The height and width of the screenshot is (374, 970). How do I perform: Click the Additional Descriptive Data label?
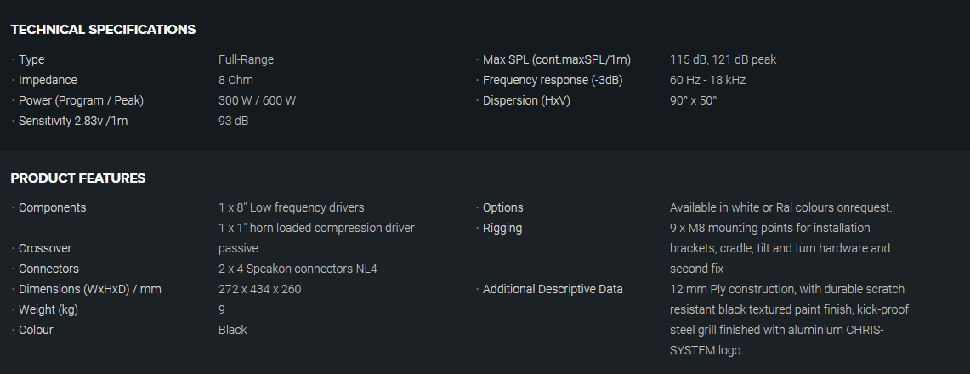553,289
